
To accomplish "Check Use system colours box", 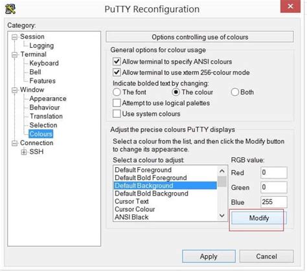I will (117, 114).
